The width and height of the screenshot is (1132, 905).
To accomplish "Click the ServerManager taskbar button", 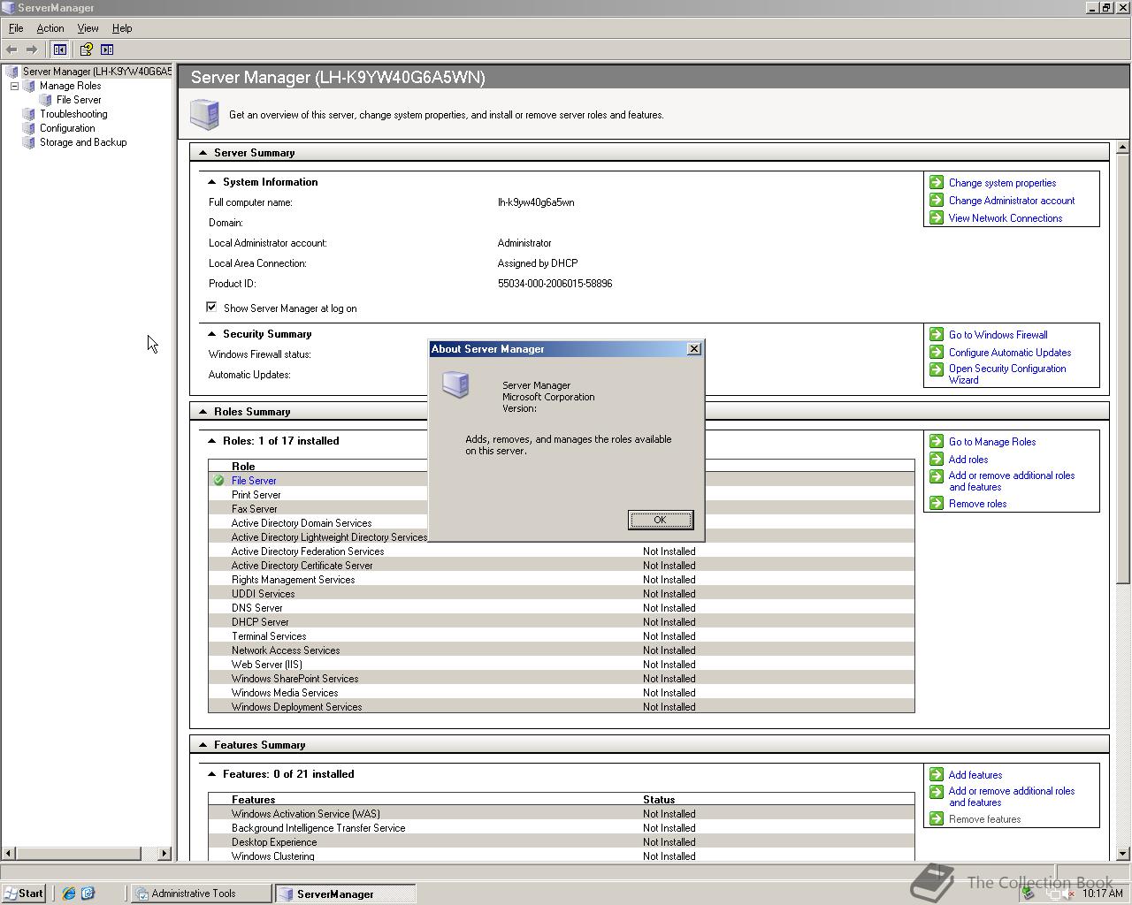I will point(345,894).
